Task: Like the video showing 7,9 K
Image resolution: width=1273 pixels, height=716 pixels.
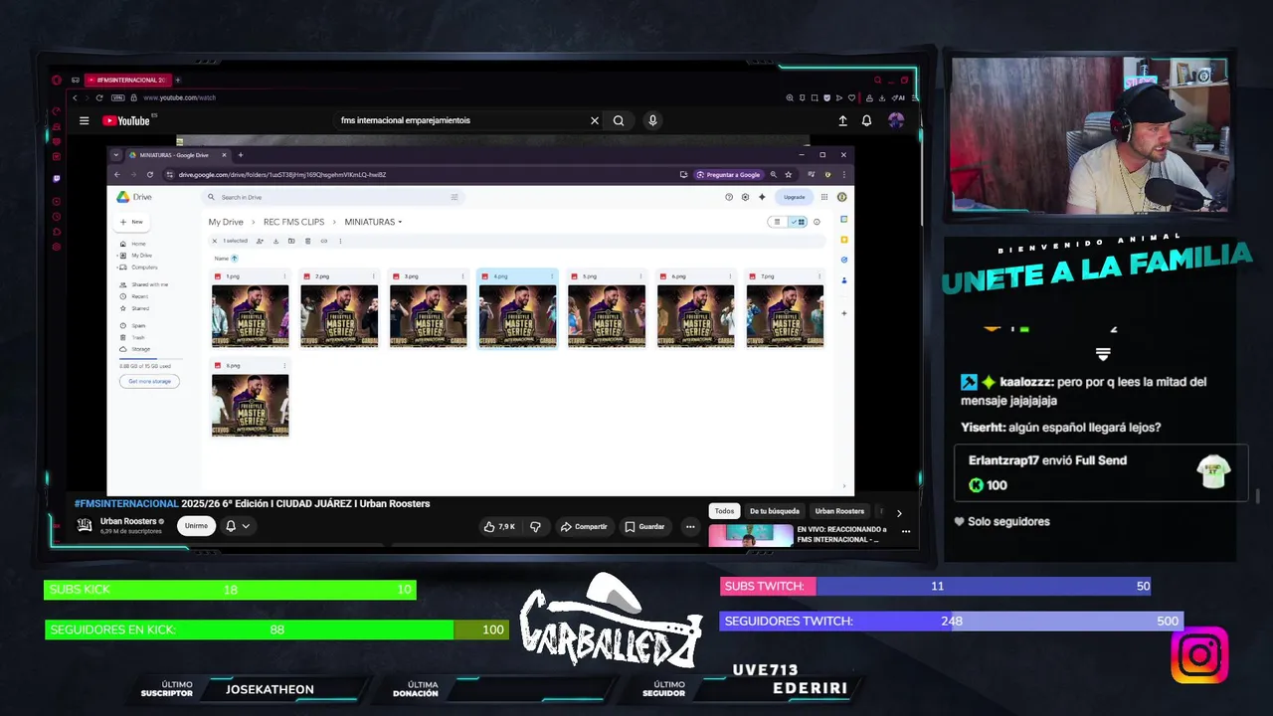Action: click(x=499, y=526)
